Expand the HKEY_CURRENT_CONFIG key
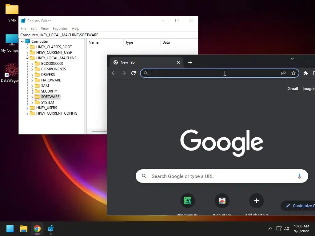This screenshot has width=315, height=236. coord(27,114)
